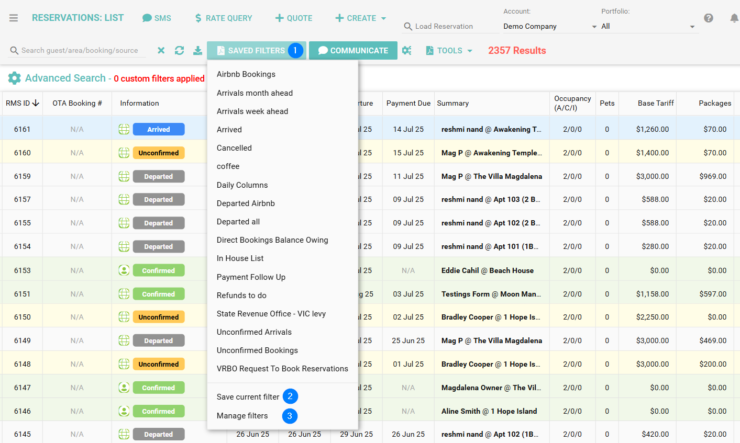This screenshot has width=740, height=443.
Task: Click the download export icon
Action: click(x=197, y=50)
